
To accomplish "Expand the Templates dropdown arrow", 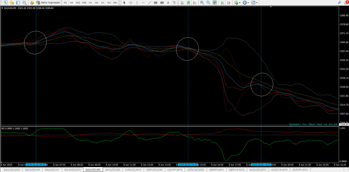I will [x=257, y=3].
